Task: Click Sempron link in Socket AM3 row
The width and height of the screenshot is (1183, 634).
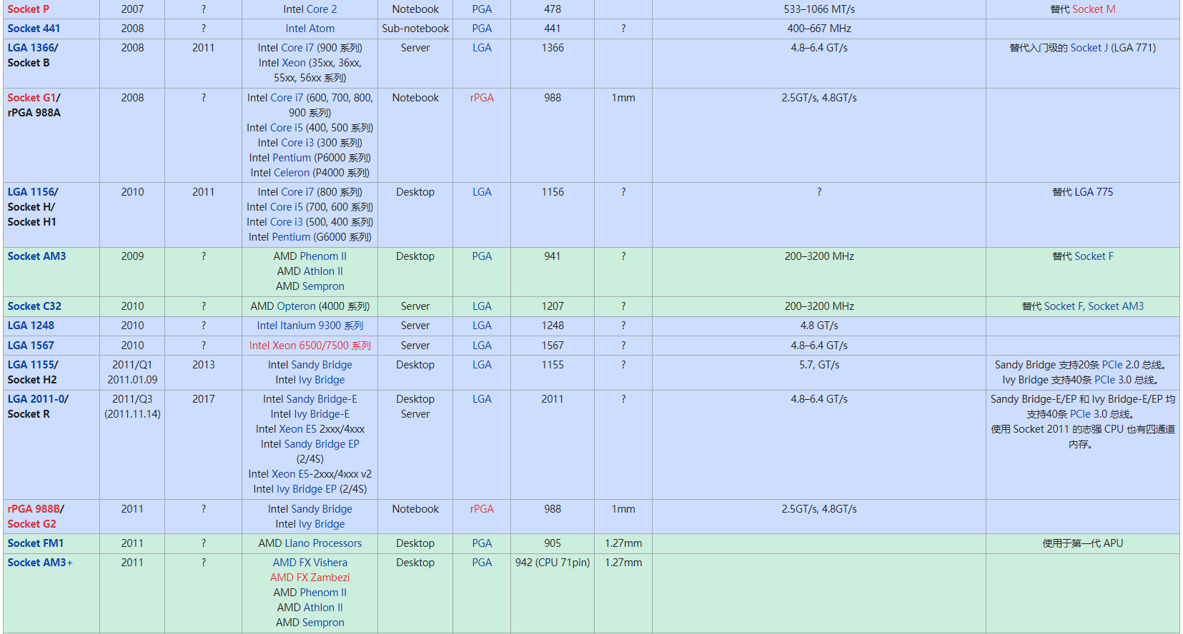Action: click(x=323, y=286)
